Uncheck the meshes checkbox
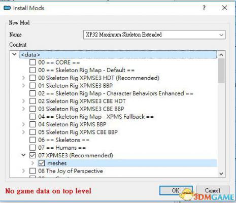 pyautogui.click(x=42, y=163)
